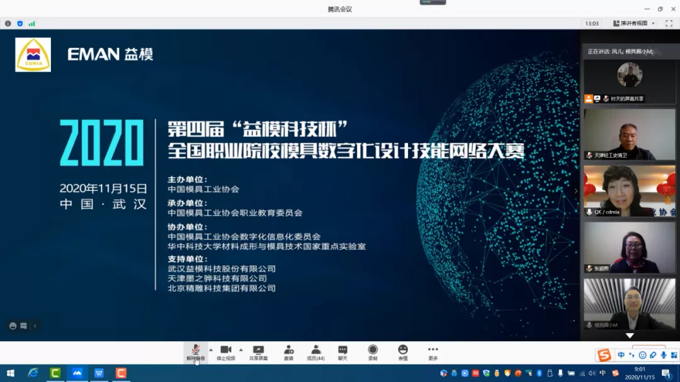The height and width of the screenshot is (382, 680).
Task: Start screen sharing with 共享屏幕
Action: 259,352
